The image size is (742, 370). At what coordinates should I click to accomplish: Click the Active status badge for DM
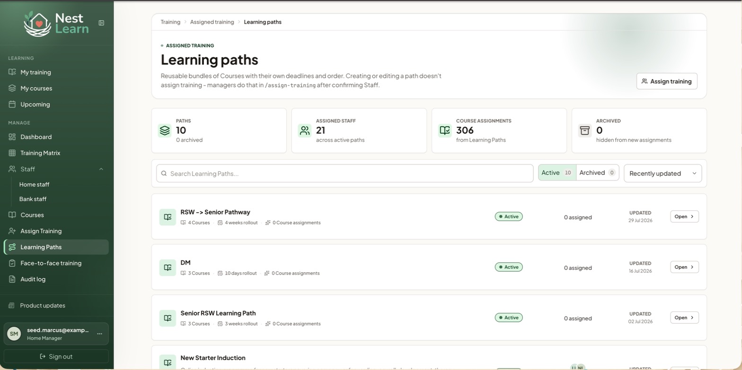pyautogui.click(x=509, y=267)
